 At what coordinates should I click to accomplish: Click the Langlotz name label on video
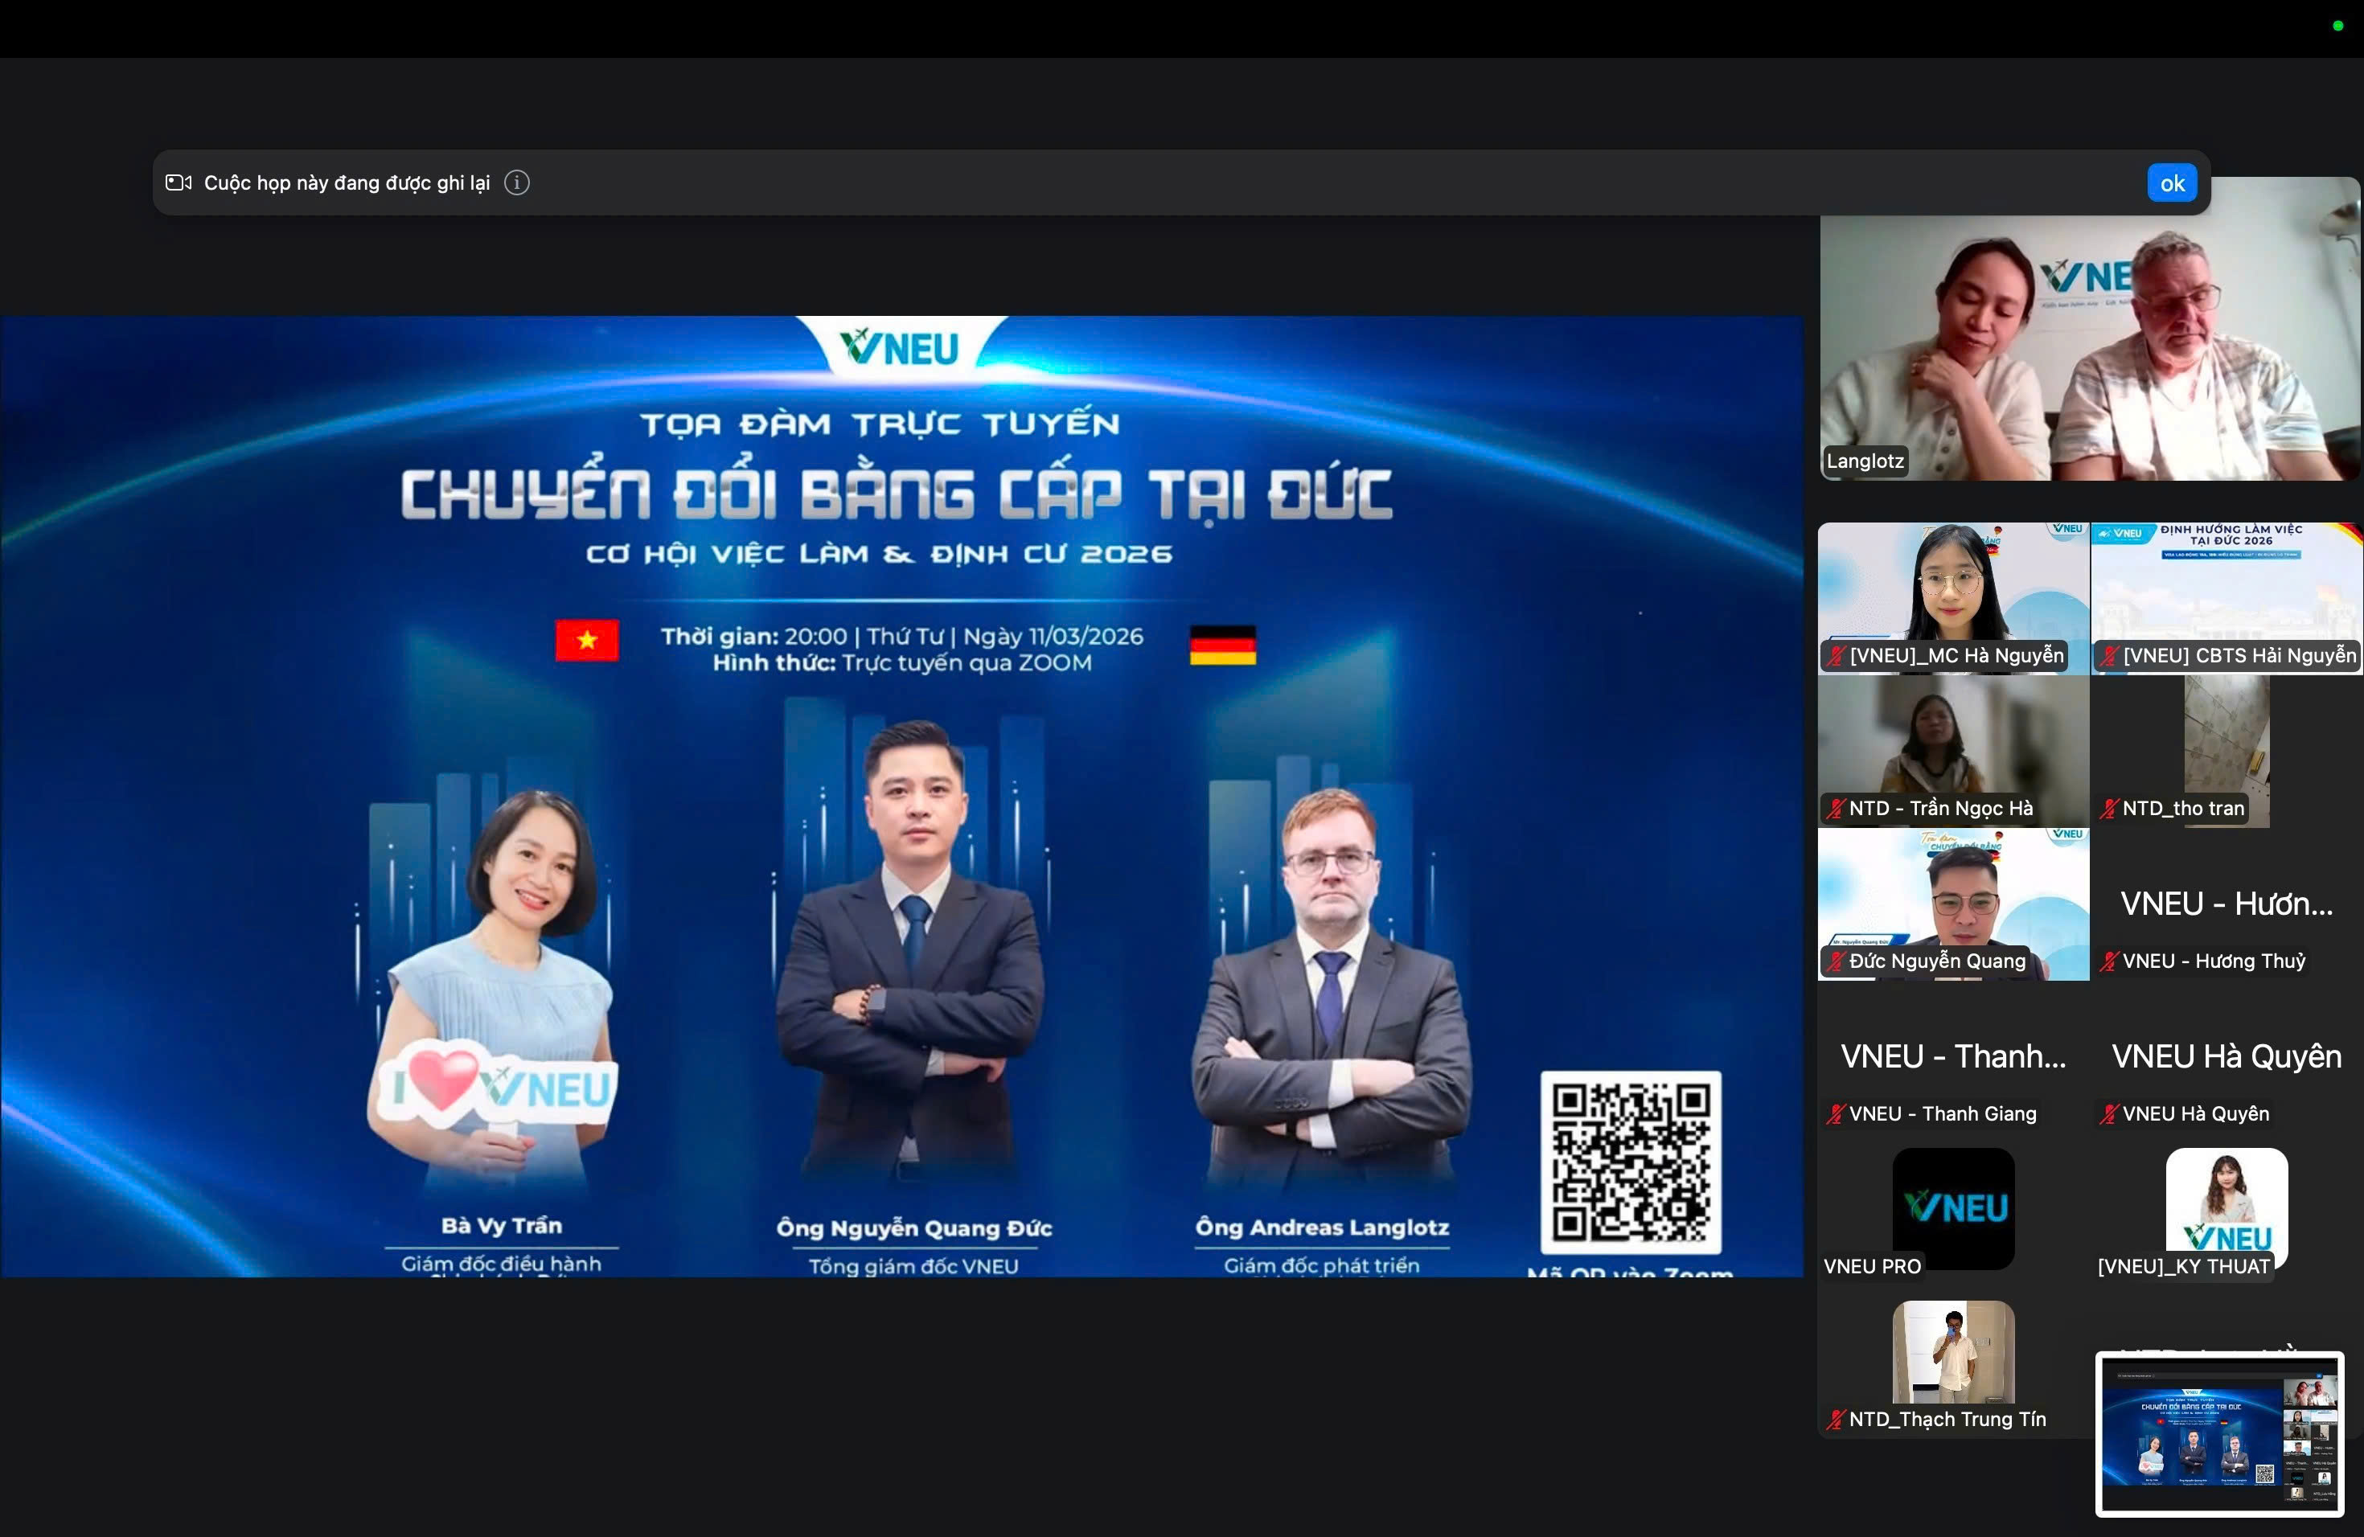pos(1865,461)
